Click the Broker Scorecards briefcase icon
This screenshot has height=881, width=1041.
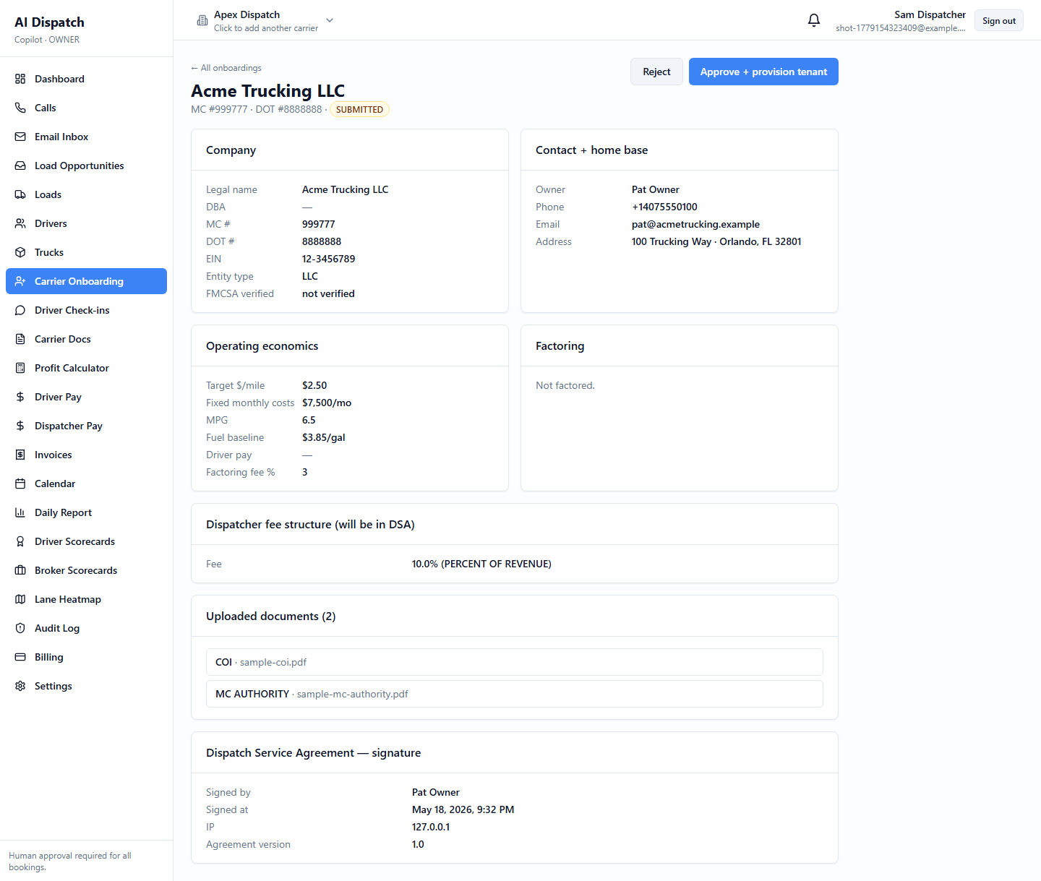(x=20, y=570)
